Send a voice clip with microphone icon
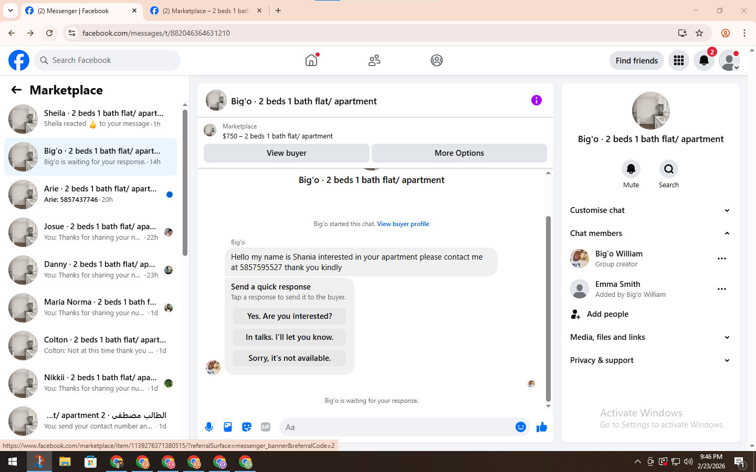The image size is (756, 472). coord(209,427)
